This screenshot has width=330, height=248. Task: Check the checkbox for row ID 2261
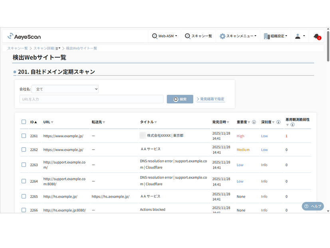[x=23, y=136]
